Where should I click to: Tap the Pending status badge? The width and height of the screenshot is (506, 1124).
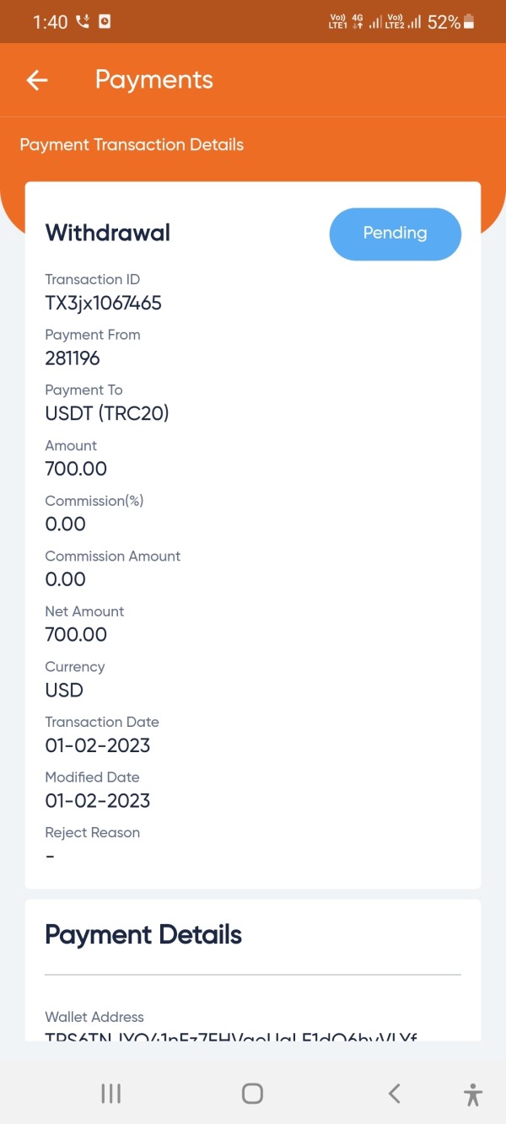click(x=395, y=234)
